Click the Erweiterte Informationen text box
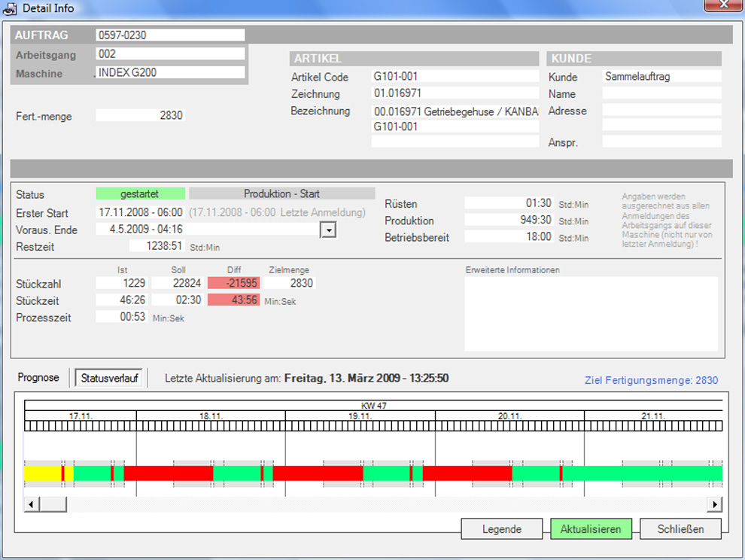Screen dimensions: 745x560 click(x=591, y=314)
